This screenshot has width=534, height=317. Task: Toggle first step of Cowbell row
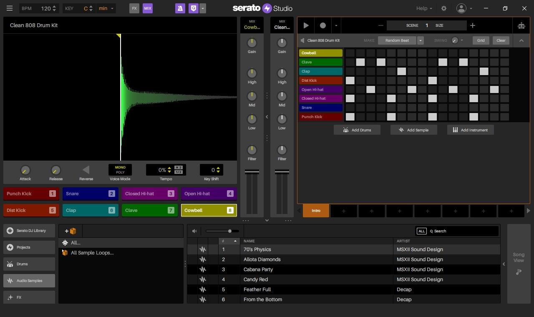click(x=350, y=53)
